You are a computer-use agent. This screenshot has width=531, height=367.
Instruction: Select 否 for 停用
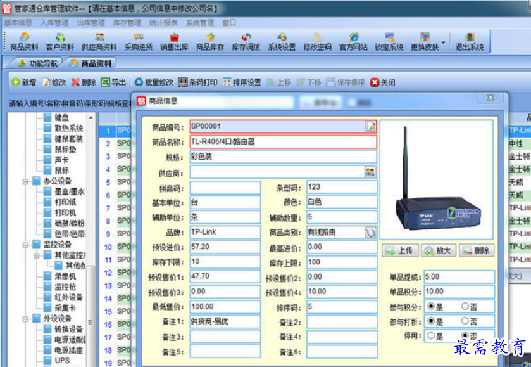[465, 335]
